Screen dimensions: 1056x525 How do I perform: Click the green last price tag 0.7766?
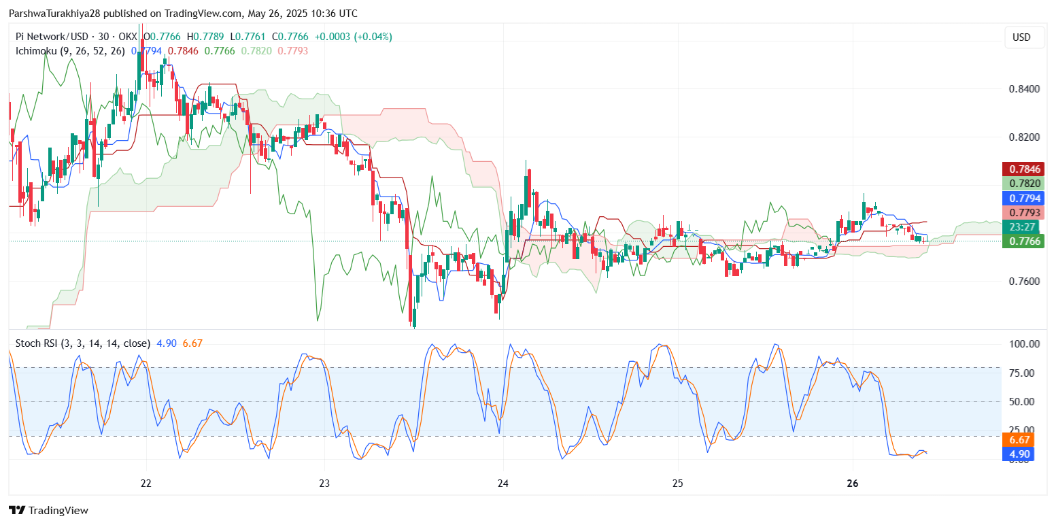[1023, 241]
